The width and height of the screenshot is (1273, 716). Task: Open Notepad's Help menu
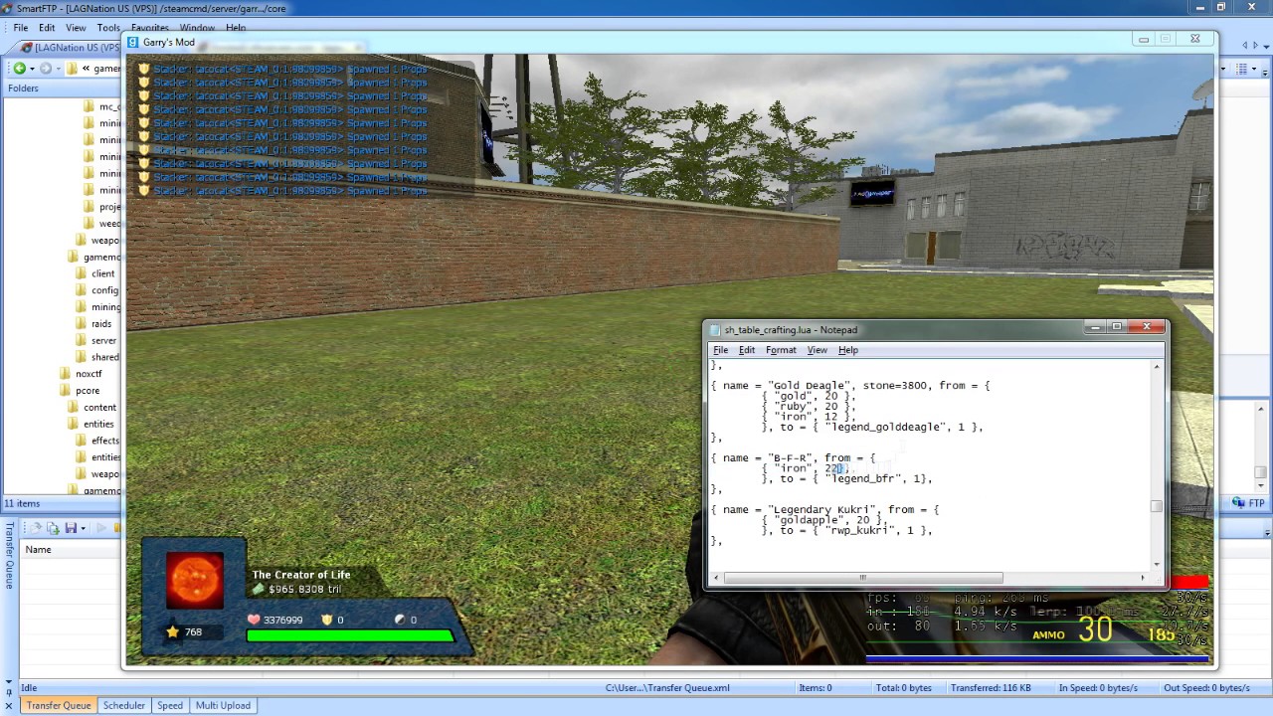[x=847, y=350]
